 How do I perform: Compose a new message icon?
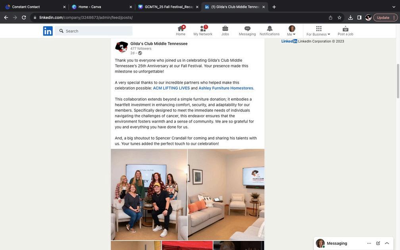click(378, 243)
